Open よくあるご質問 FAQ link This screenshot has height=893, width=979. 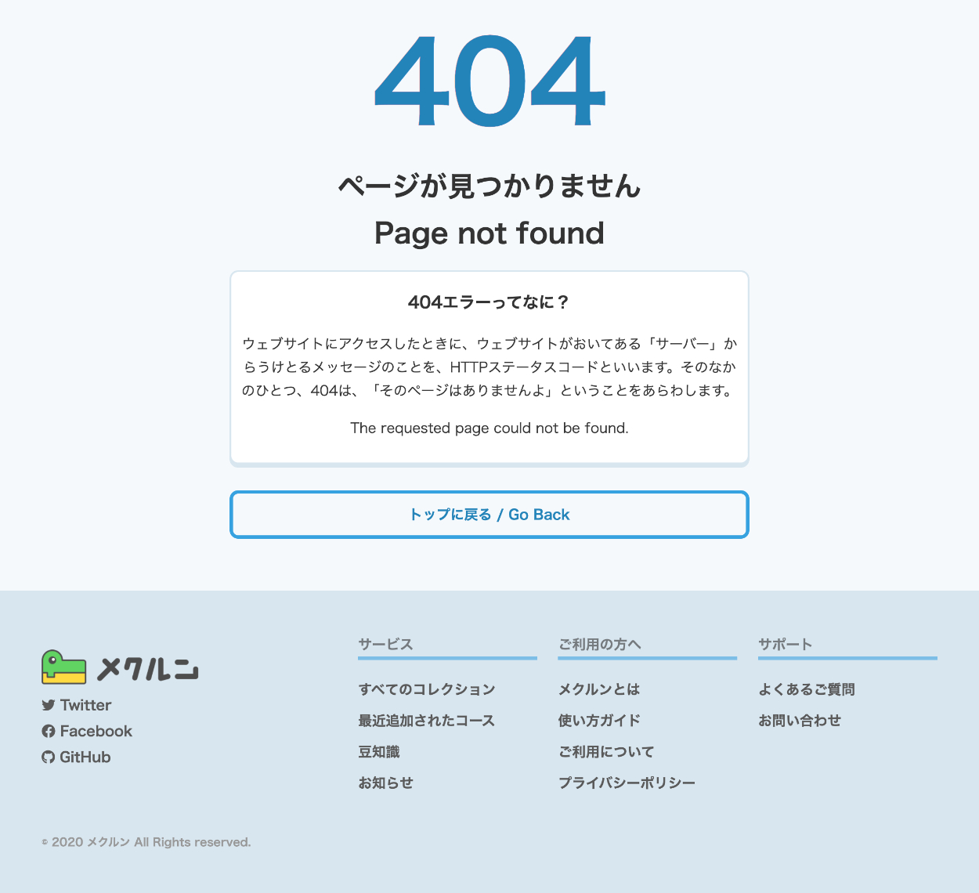807,689
